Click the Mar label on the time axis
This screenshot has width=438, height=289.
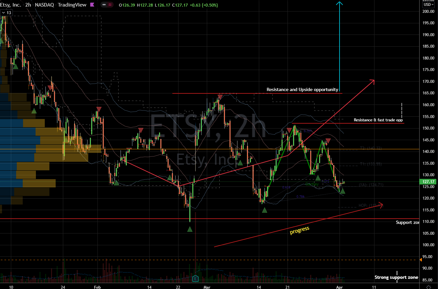pos(206,287)
